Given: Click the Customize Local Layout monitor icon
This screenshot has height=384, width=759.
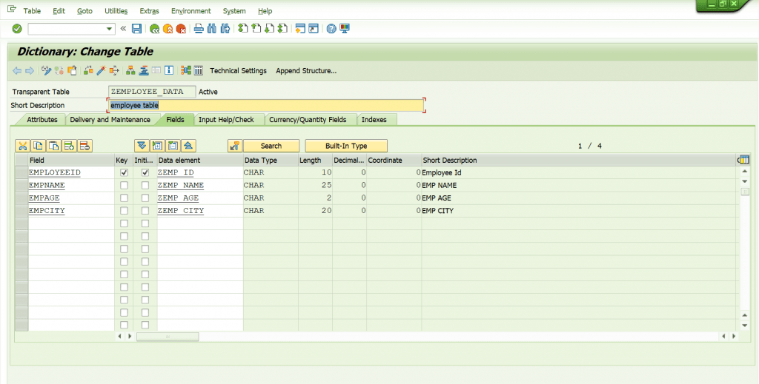Looking at the screenshot, I should point(345,29).
